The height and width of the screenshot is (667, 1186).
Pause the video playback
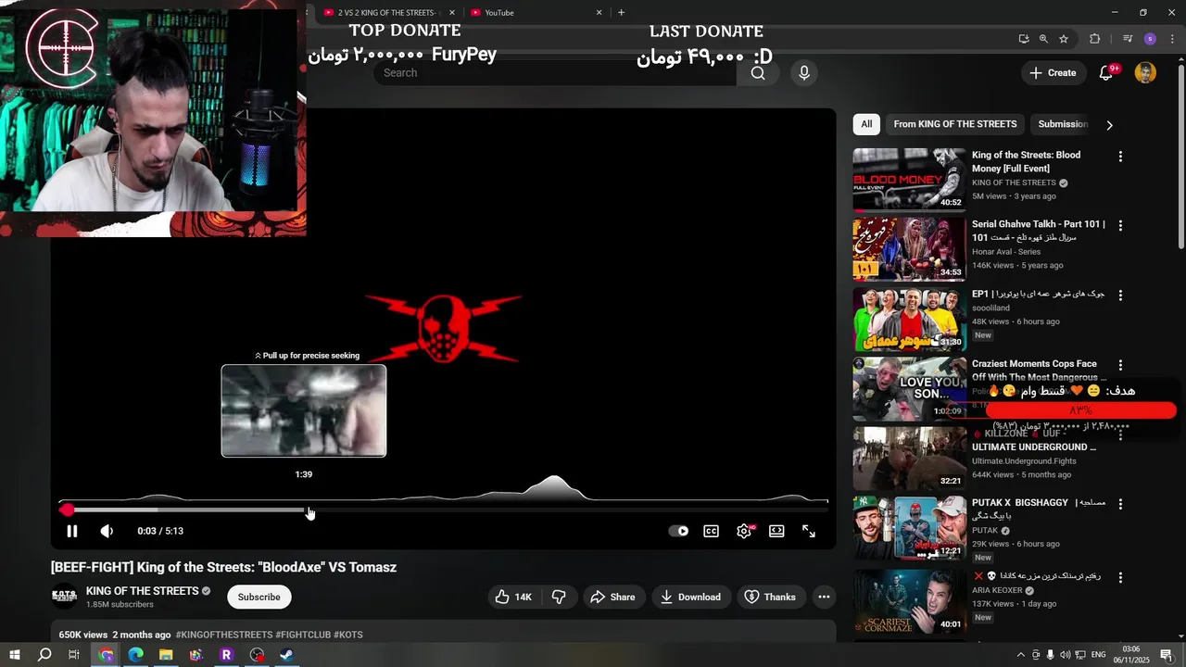click(x=71, y=531)
